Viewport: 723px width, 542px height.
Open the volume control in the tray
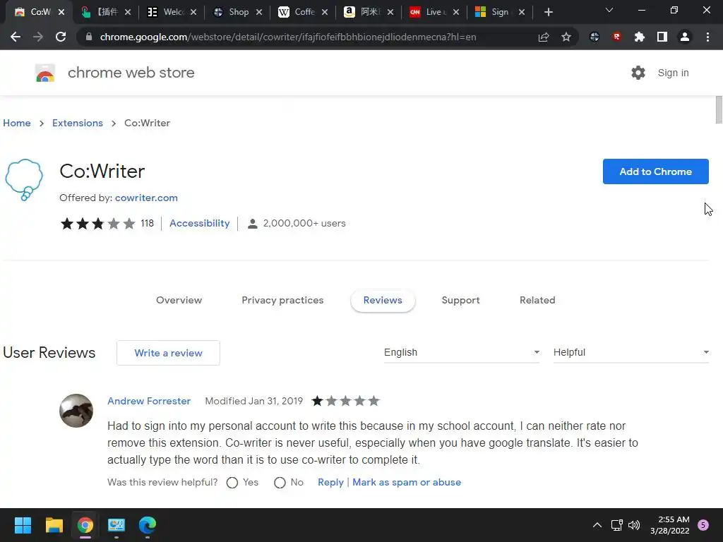click(x=634, y=525)
